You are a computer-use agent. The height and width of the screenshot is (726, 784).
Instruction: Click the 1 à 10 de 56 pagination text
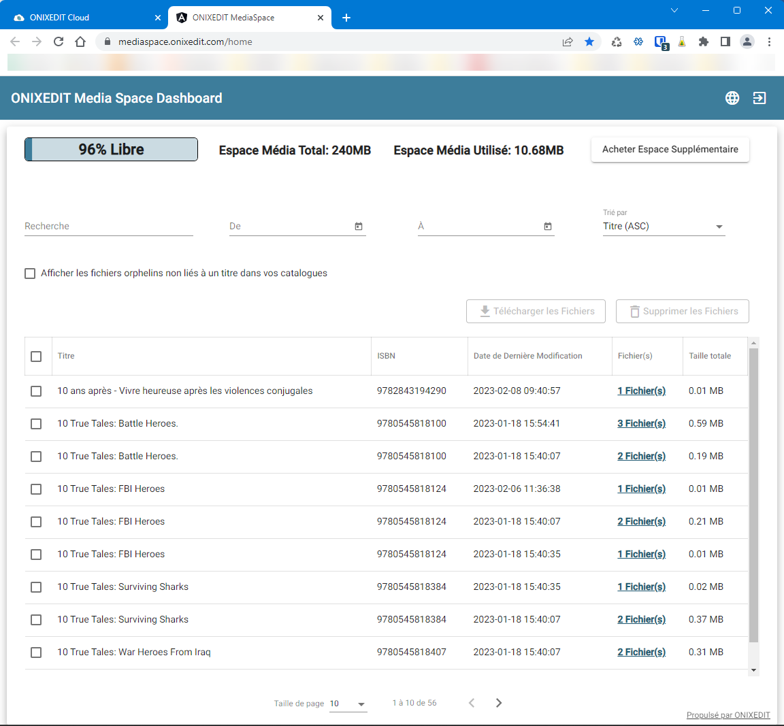click(x=414, y=703)
